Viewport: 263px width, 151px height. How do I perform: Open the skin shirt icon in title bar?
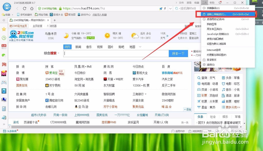[220, 3]
